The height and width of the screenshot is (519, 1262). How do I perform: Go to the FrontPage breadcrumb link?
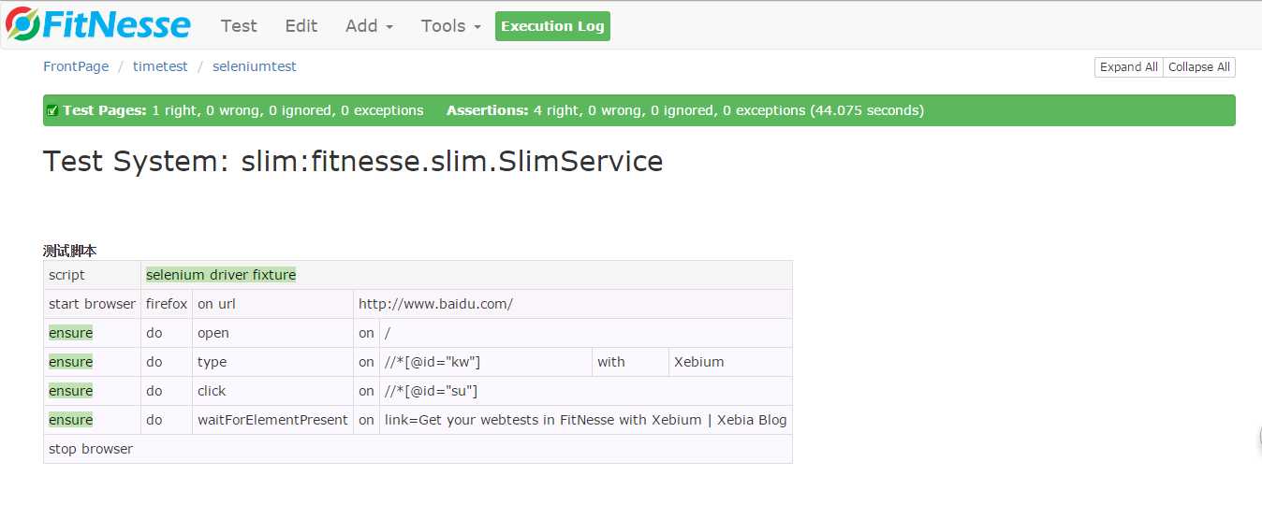[x=76, y=66]
